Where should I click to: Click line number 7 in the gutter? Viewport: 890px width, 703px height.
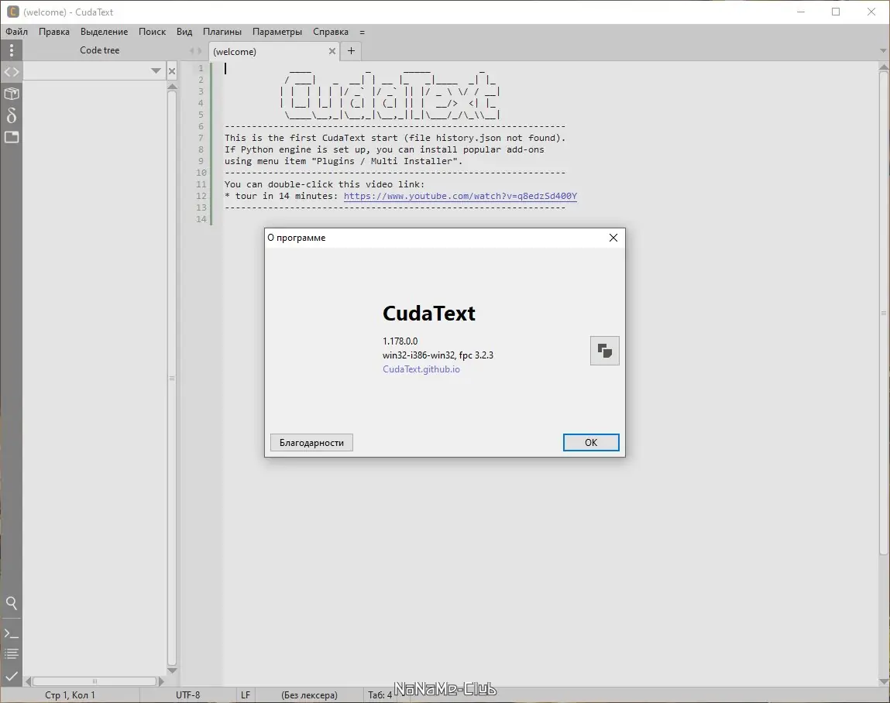pos(201,138)
